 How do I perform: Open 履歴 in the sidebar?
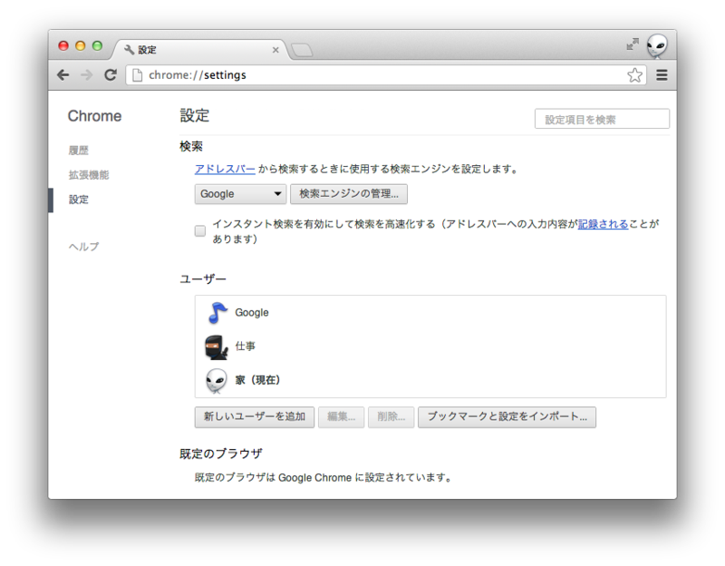78,151
